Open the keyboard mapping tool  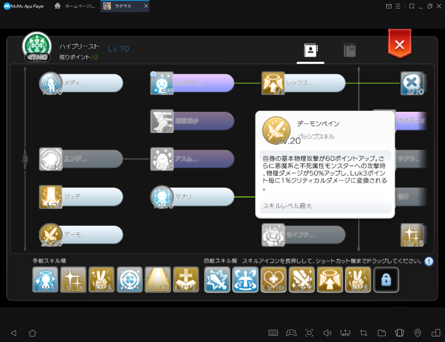(x=273, y=333)
